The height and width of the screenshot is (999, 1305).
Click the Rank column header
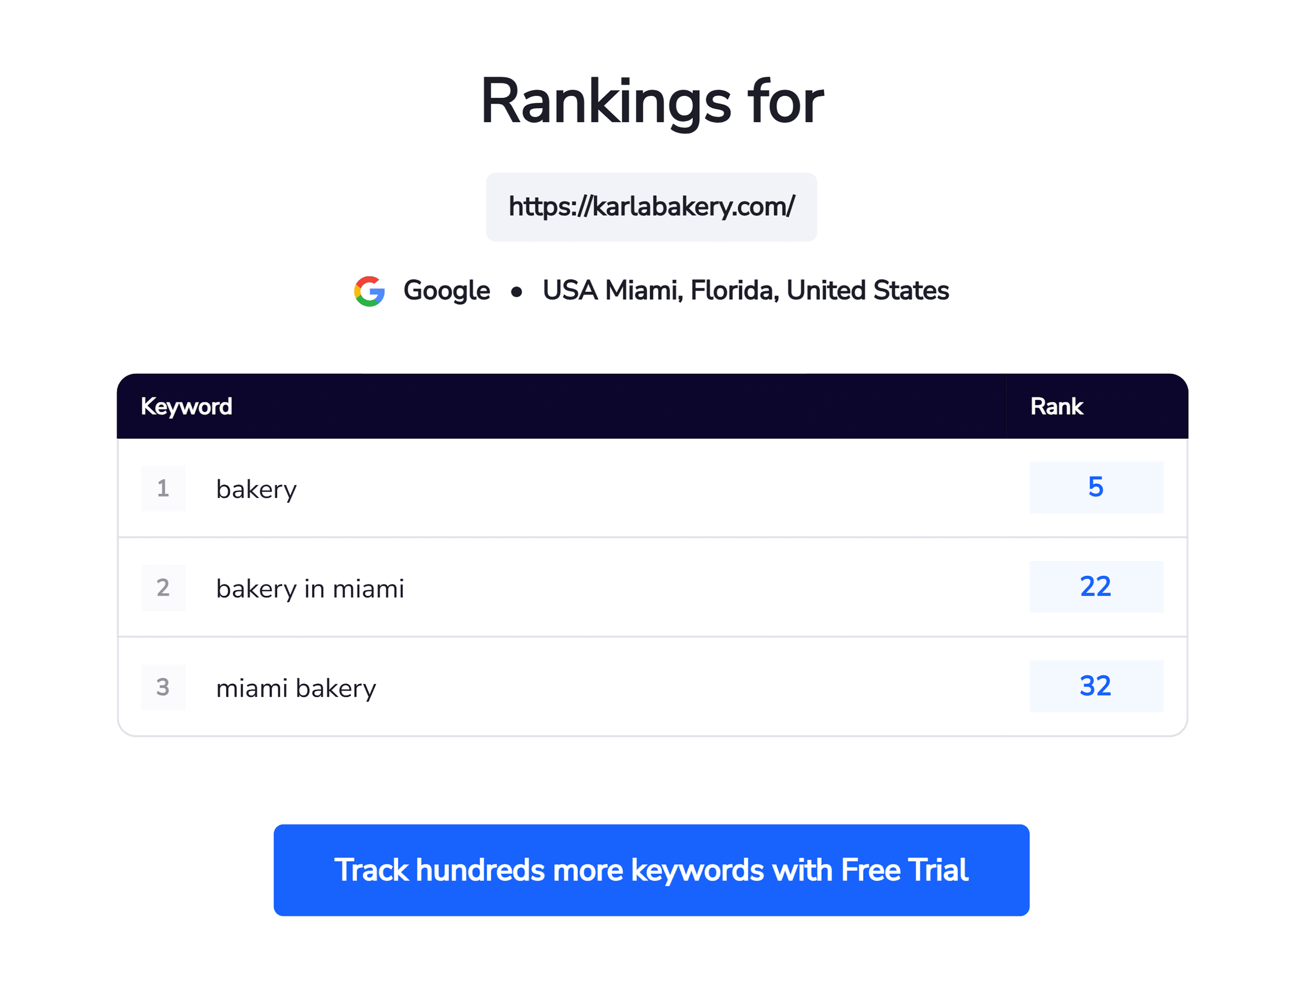[x=1056, y=406]
